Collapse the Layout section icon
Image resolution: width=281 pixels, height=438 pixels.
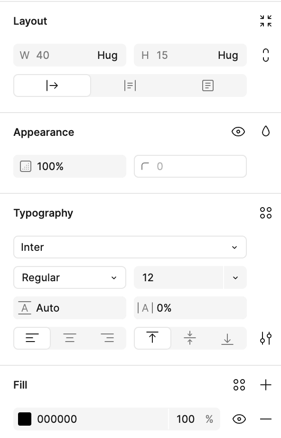(x=266, y=21)
